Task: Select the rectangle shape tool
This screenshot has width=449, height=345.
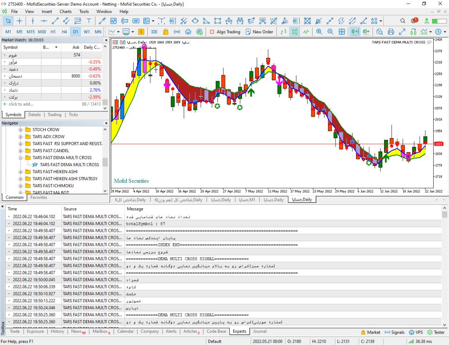Action: pos(217,21)
